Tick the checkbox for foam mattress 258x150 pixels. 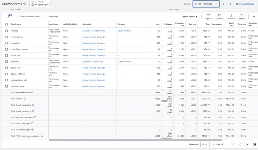coord(6,37)
